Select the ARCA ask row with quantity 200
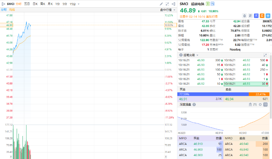Viewport: 272px width, 159px height. pyautogui.click(x=246, y=144)
